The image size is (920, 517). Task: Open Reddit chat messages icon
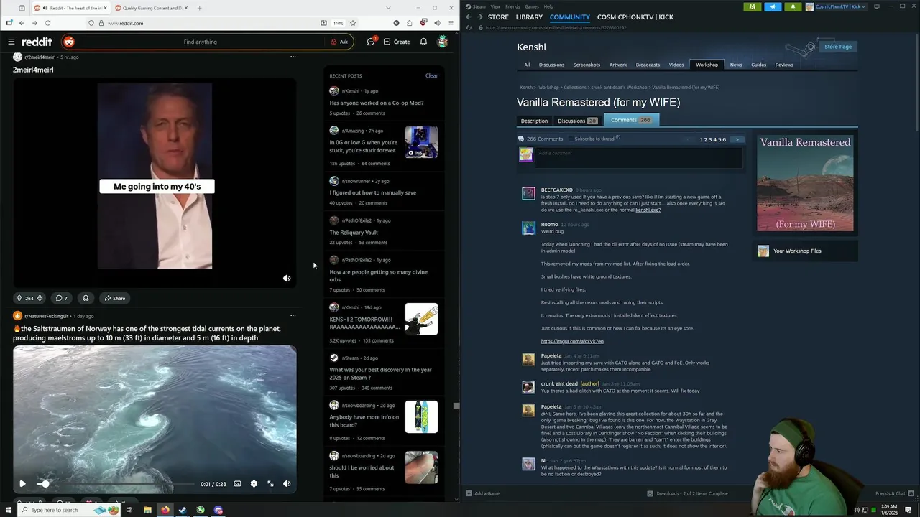[371, 42]
